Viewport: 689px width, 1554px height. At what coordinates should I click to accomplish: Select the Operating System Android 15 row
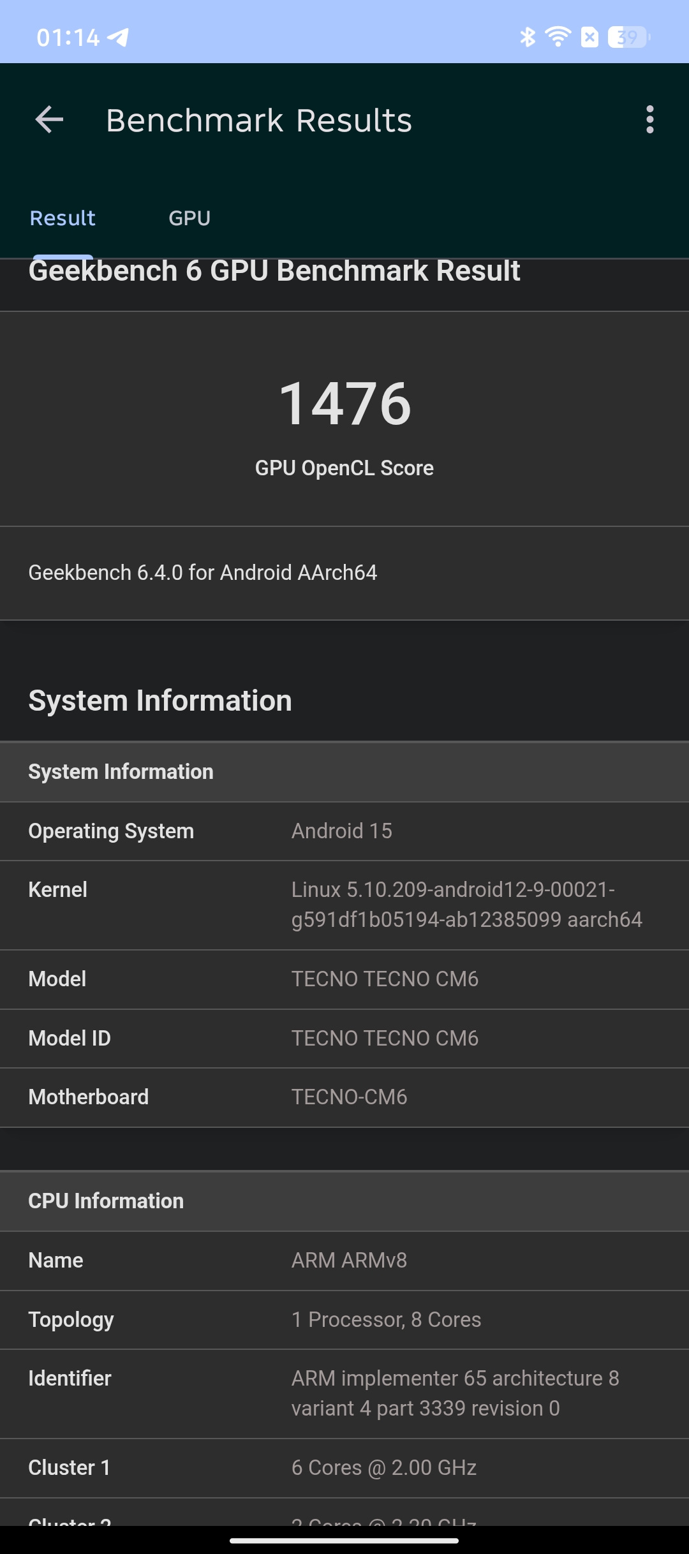pyautogui.click(x=344, y=831)
